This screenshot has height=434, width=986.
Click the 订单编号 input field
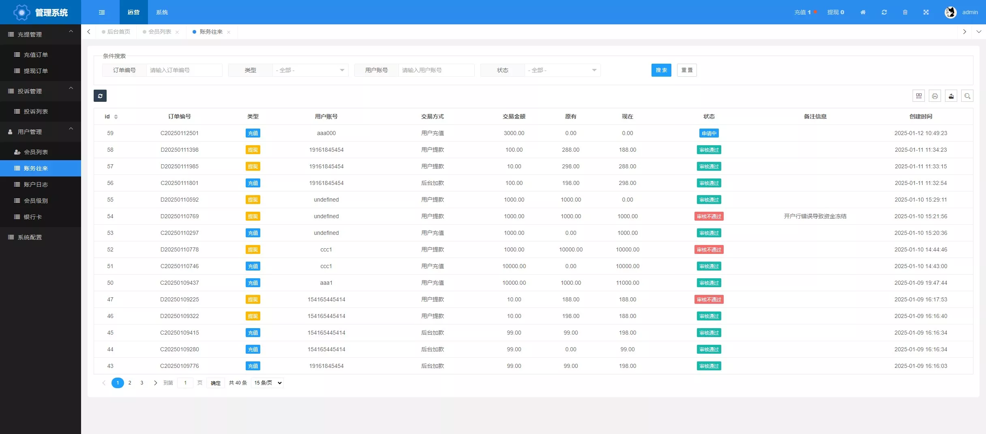point(184,70)
